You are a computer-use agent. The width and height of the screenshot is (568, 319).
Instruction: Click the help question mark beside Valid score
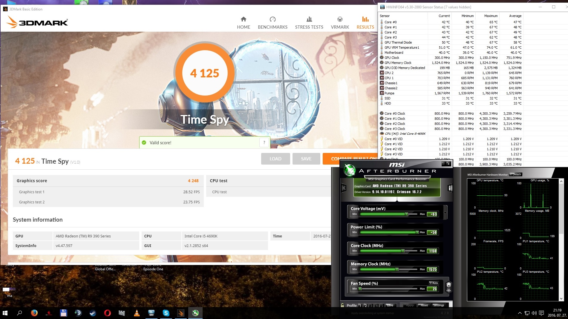(x=264, y=142)
